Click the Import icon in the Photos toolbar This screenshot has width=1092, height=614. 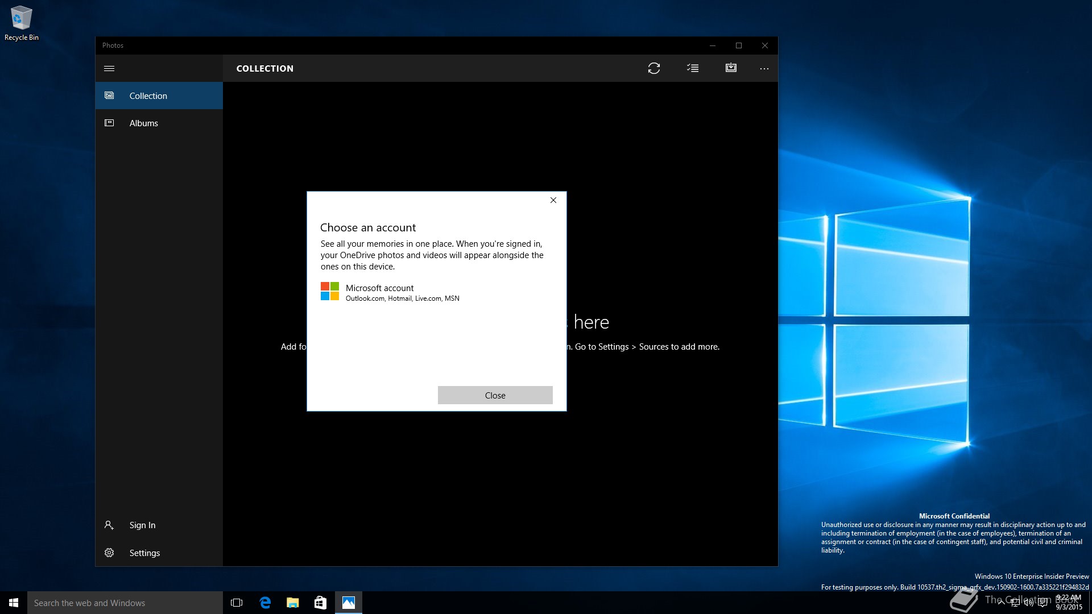pyautogui.click(x=731, y=68)
